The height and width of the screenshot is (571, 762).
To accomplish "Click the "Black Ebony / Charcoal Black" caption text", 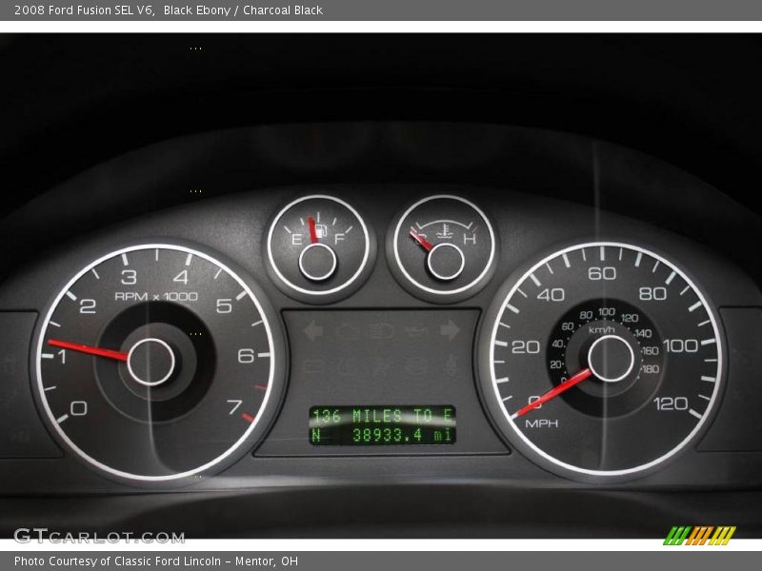I will (x=243, y=10).
